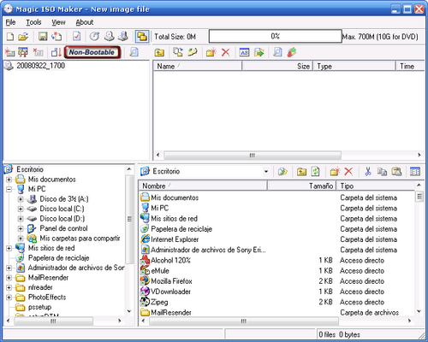Go up one folder in the image pane
The width and height of the screenshot is (428, 342).
coord(159,52)
